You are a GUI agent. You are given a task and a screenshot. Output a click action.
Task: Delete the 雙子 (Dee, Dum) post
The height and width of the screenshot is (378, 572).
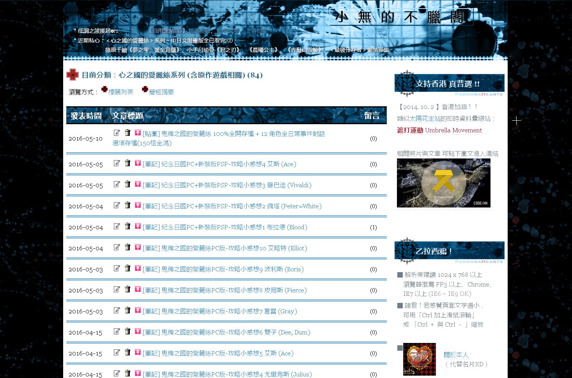click(x=128, y=331)
